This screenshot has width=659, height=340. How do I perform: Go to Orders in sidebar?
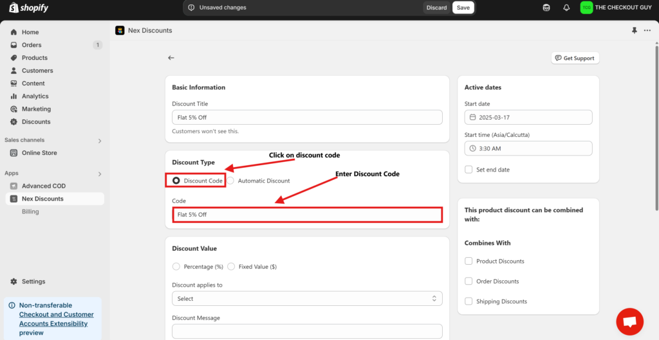coord(32,45)
